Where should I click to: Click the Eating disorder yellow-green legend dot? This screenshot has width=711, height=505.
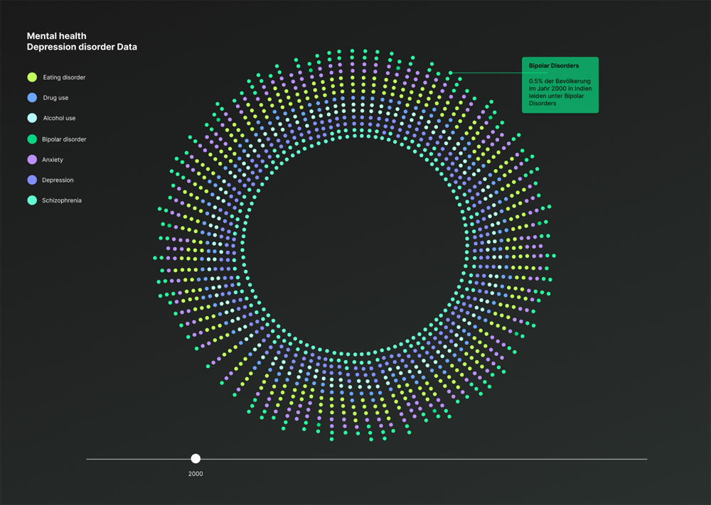coord(32,77)
